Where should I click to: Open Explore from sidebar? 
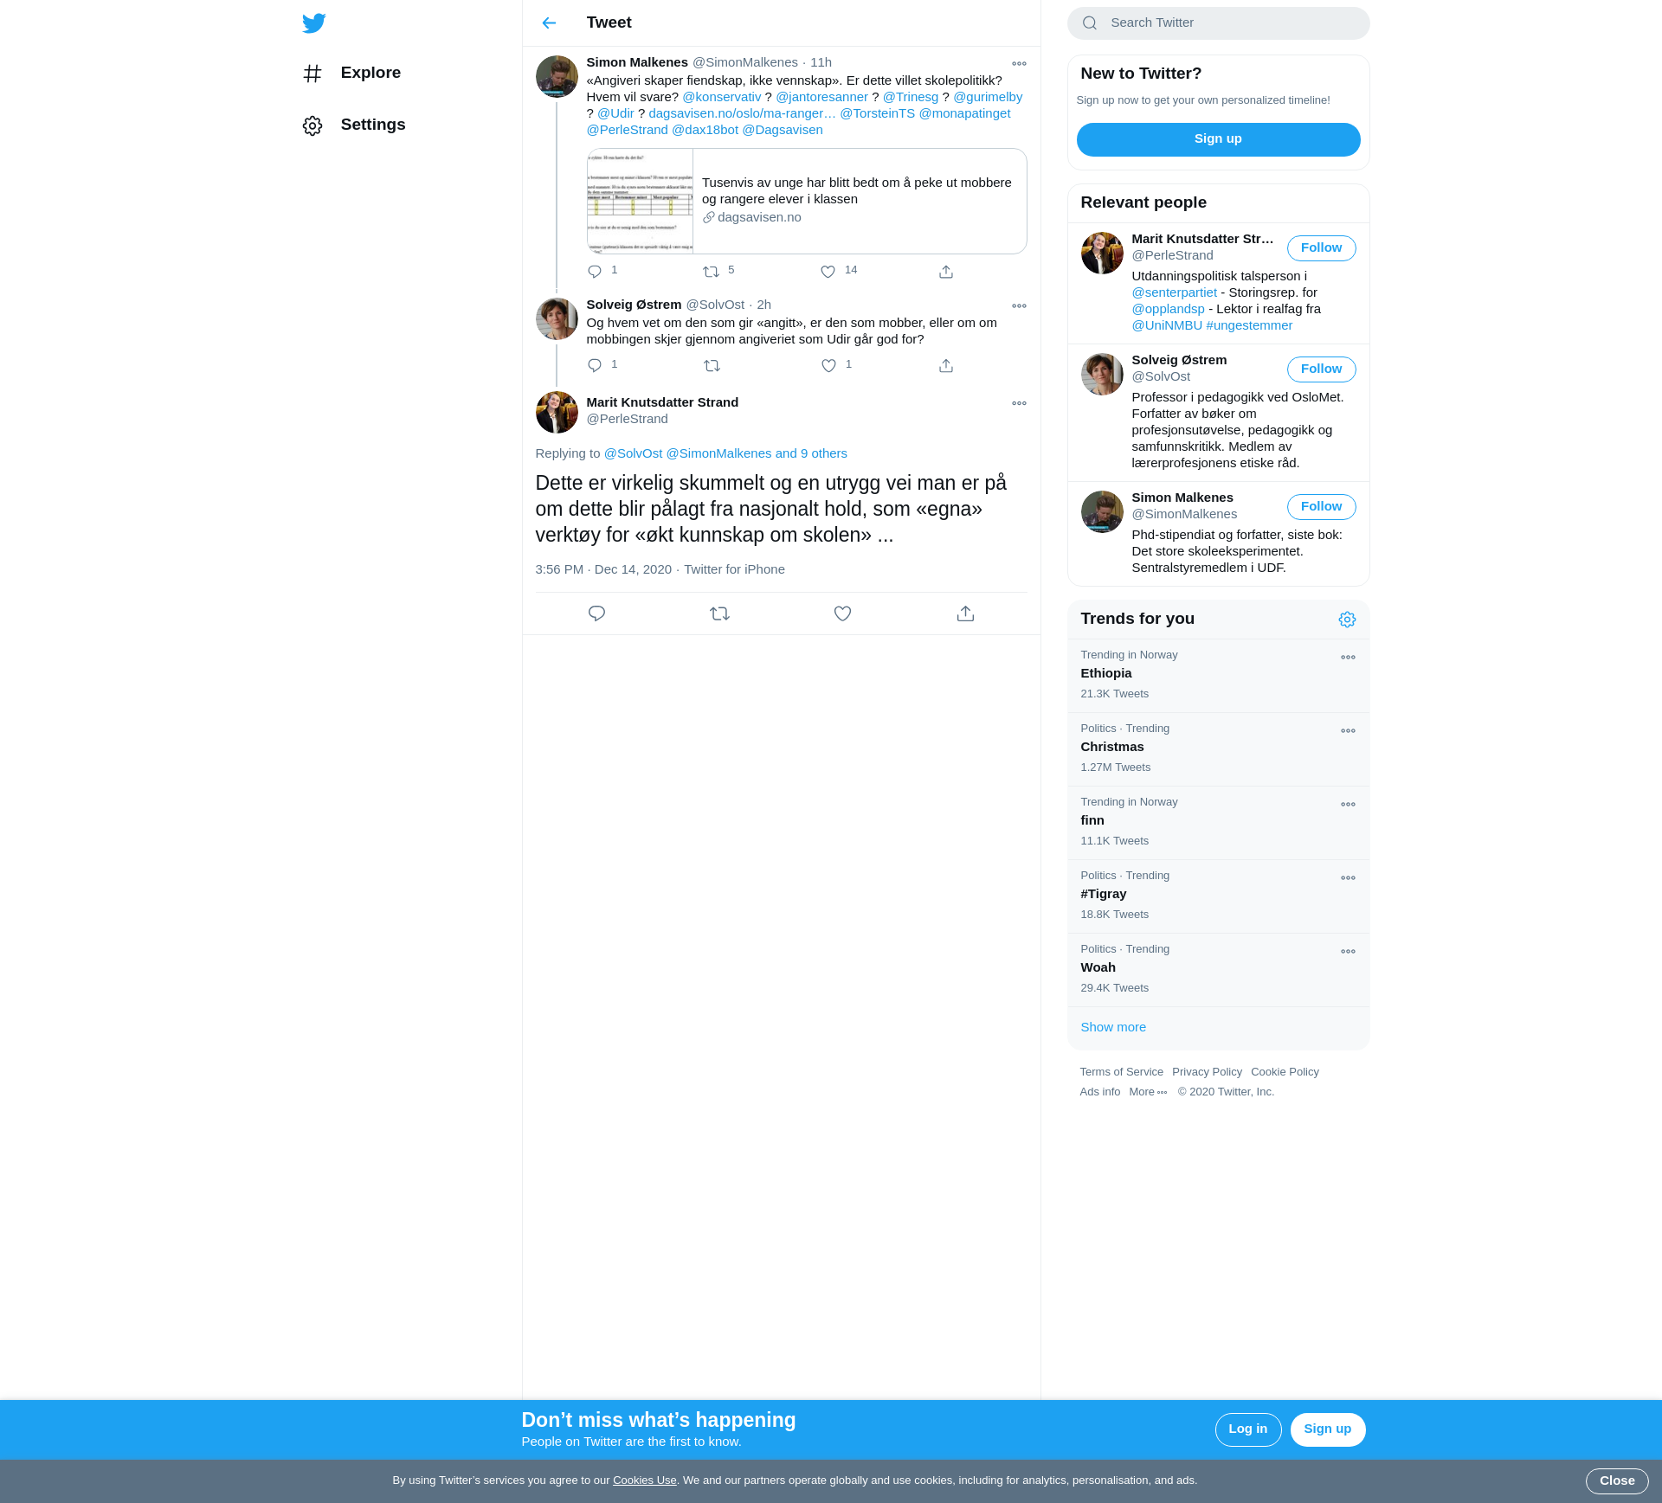pyautogui.click(x=352, y=73)
